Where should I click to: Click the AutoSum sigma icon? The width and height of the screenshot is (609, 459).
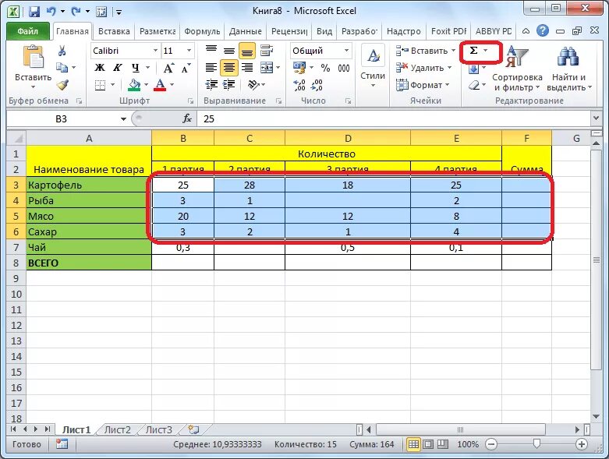tap(474, 51)
